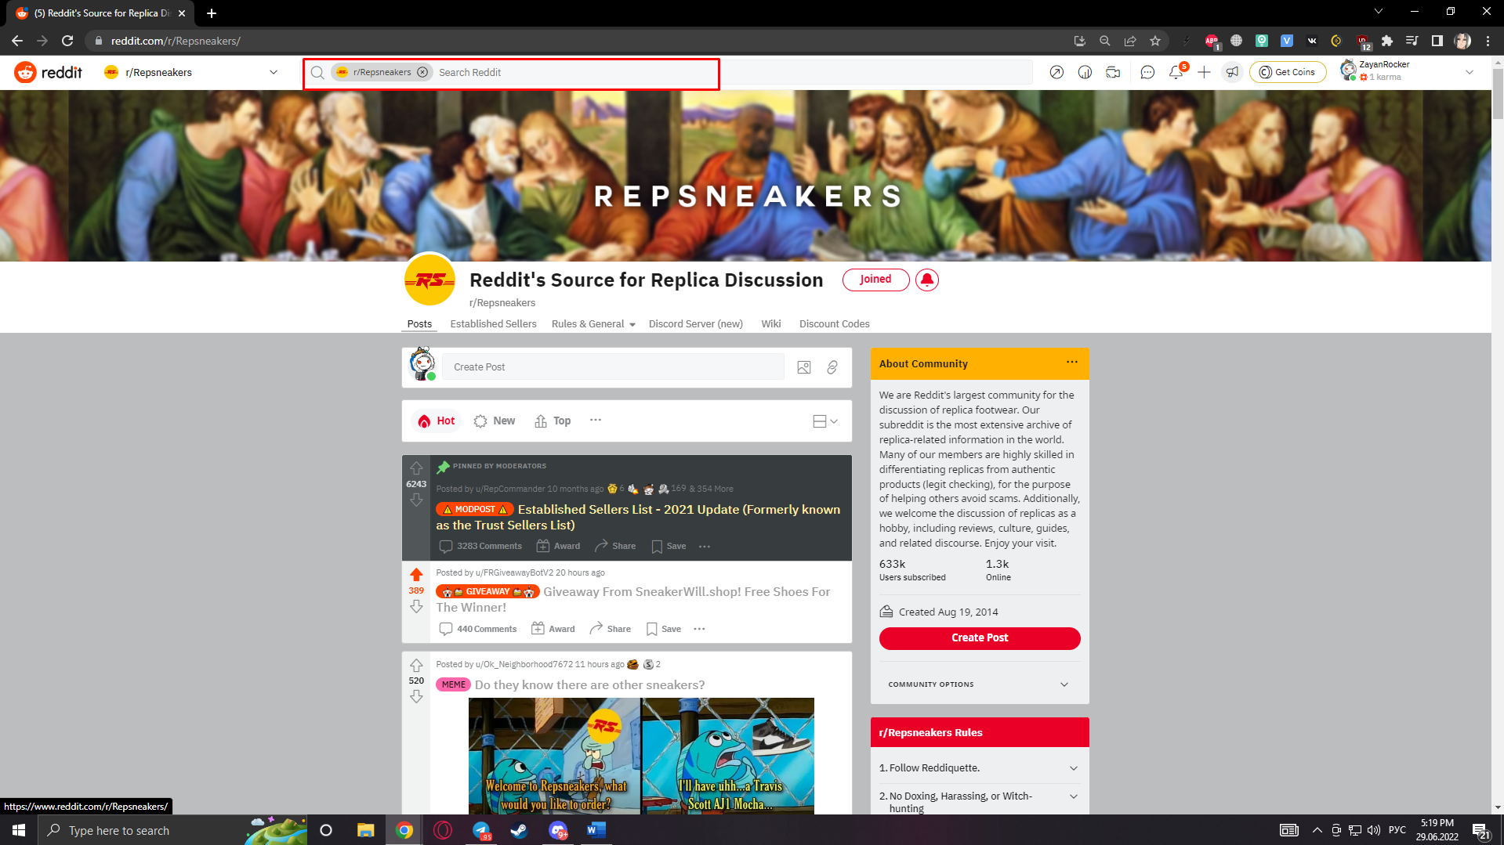
Task: Sort posts by Top
Action: click(x=553, y=421)
